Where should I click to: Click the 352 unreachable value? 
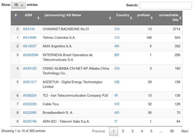177,46
